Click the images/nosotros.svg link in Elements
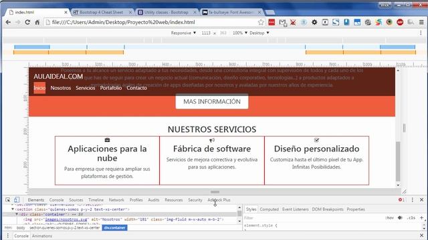 [66, 219]
